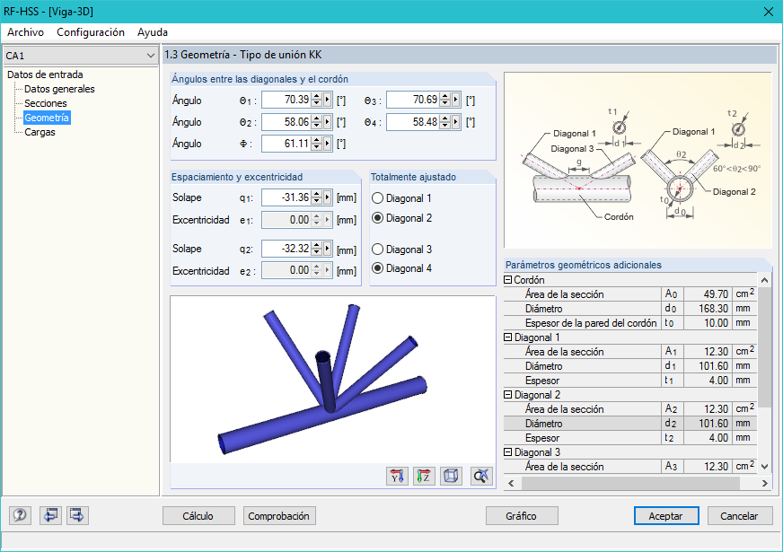Switch to isometric view cube icon
The image size is (783, 552).
coord(451,476)
